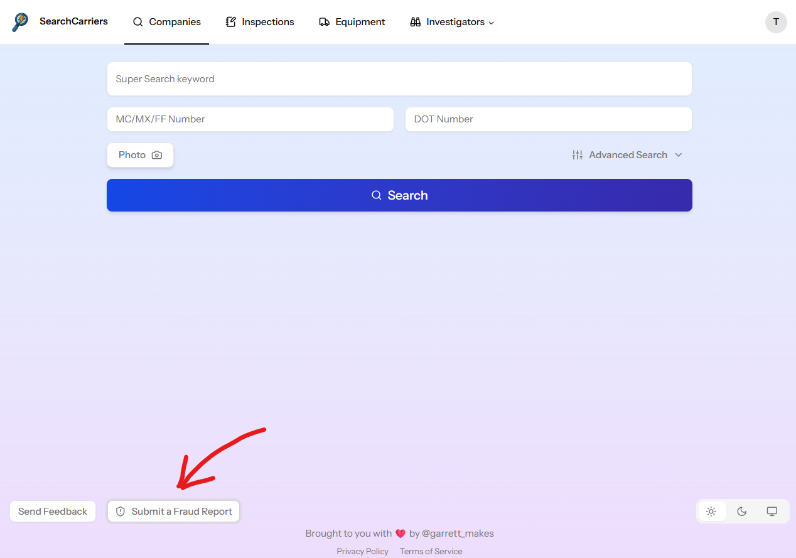Viewport: 796px width, 558px height.
Task: Click the magnifier icon next to Companies
Action: point(137,21)
